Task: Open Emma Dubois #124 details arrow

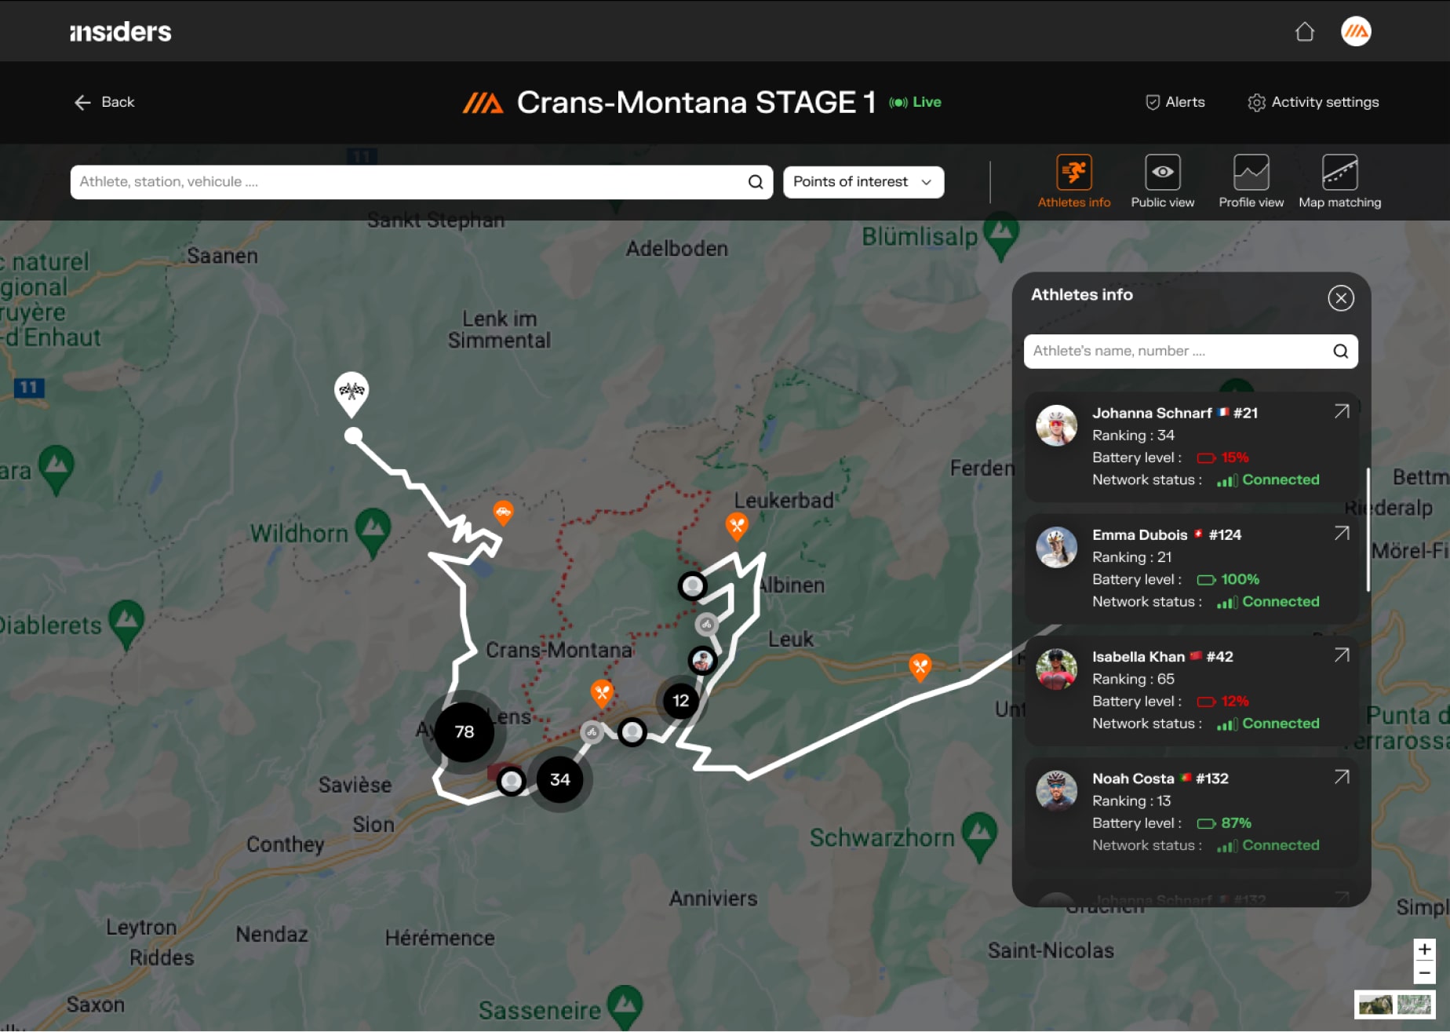Action: pos(1342,533)
